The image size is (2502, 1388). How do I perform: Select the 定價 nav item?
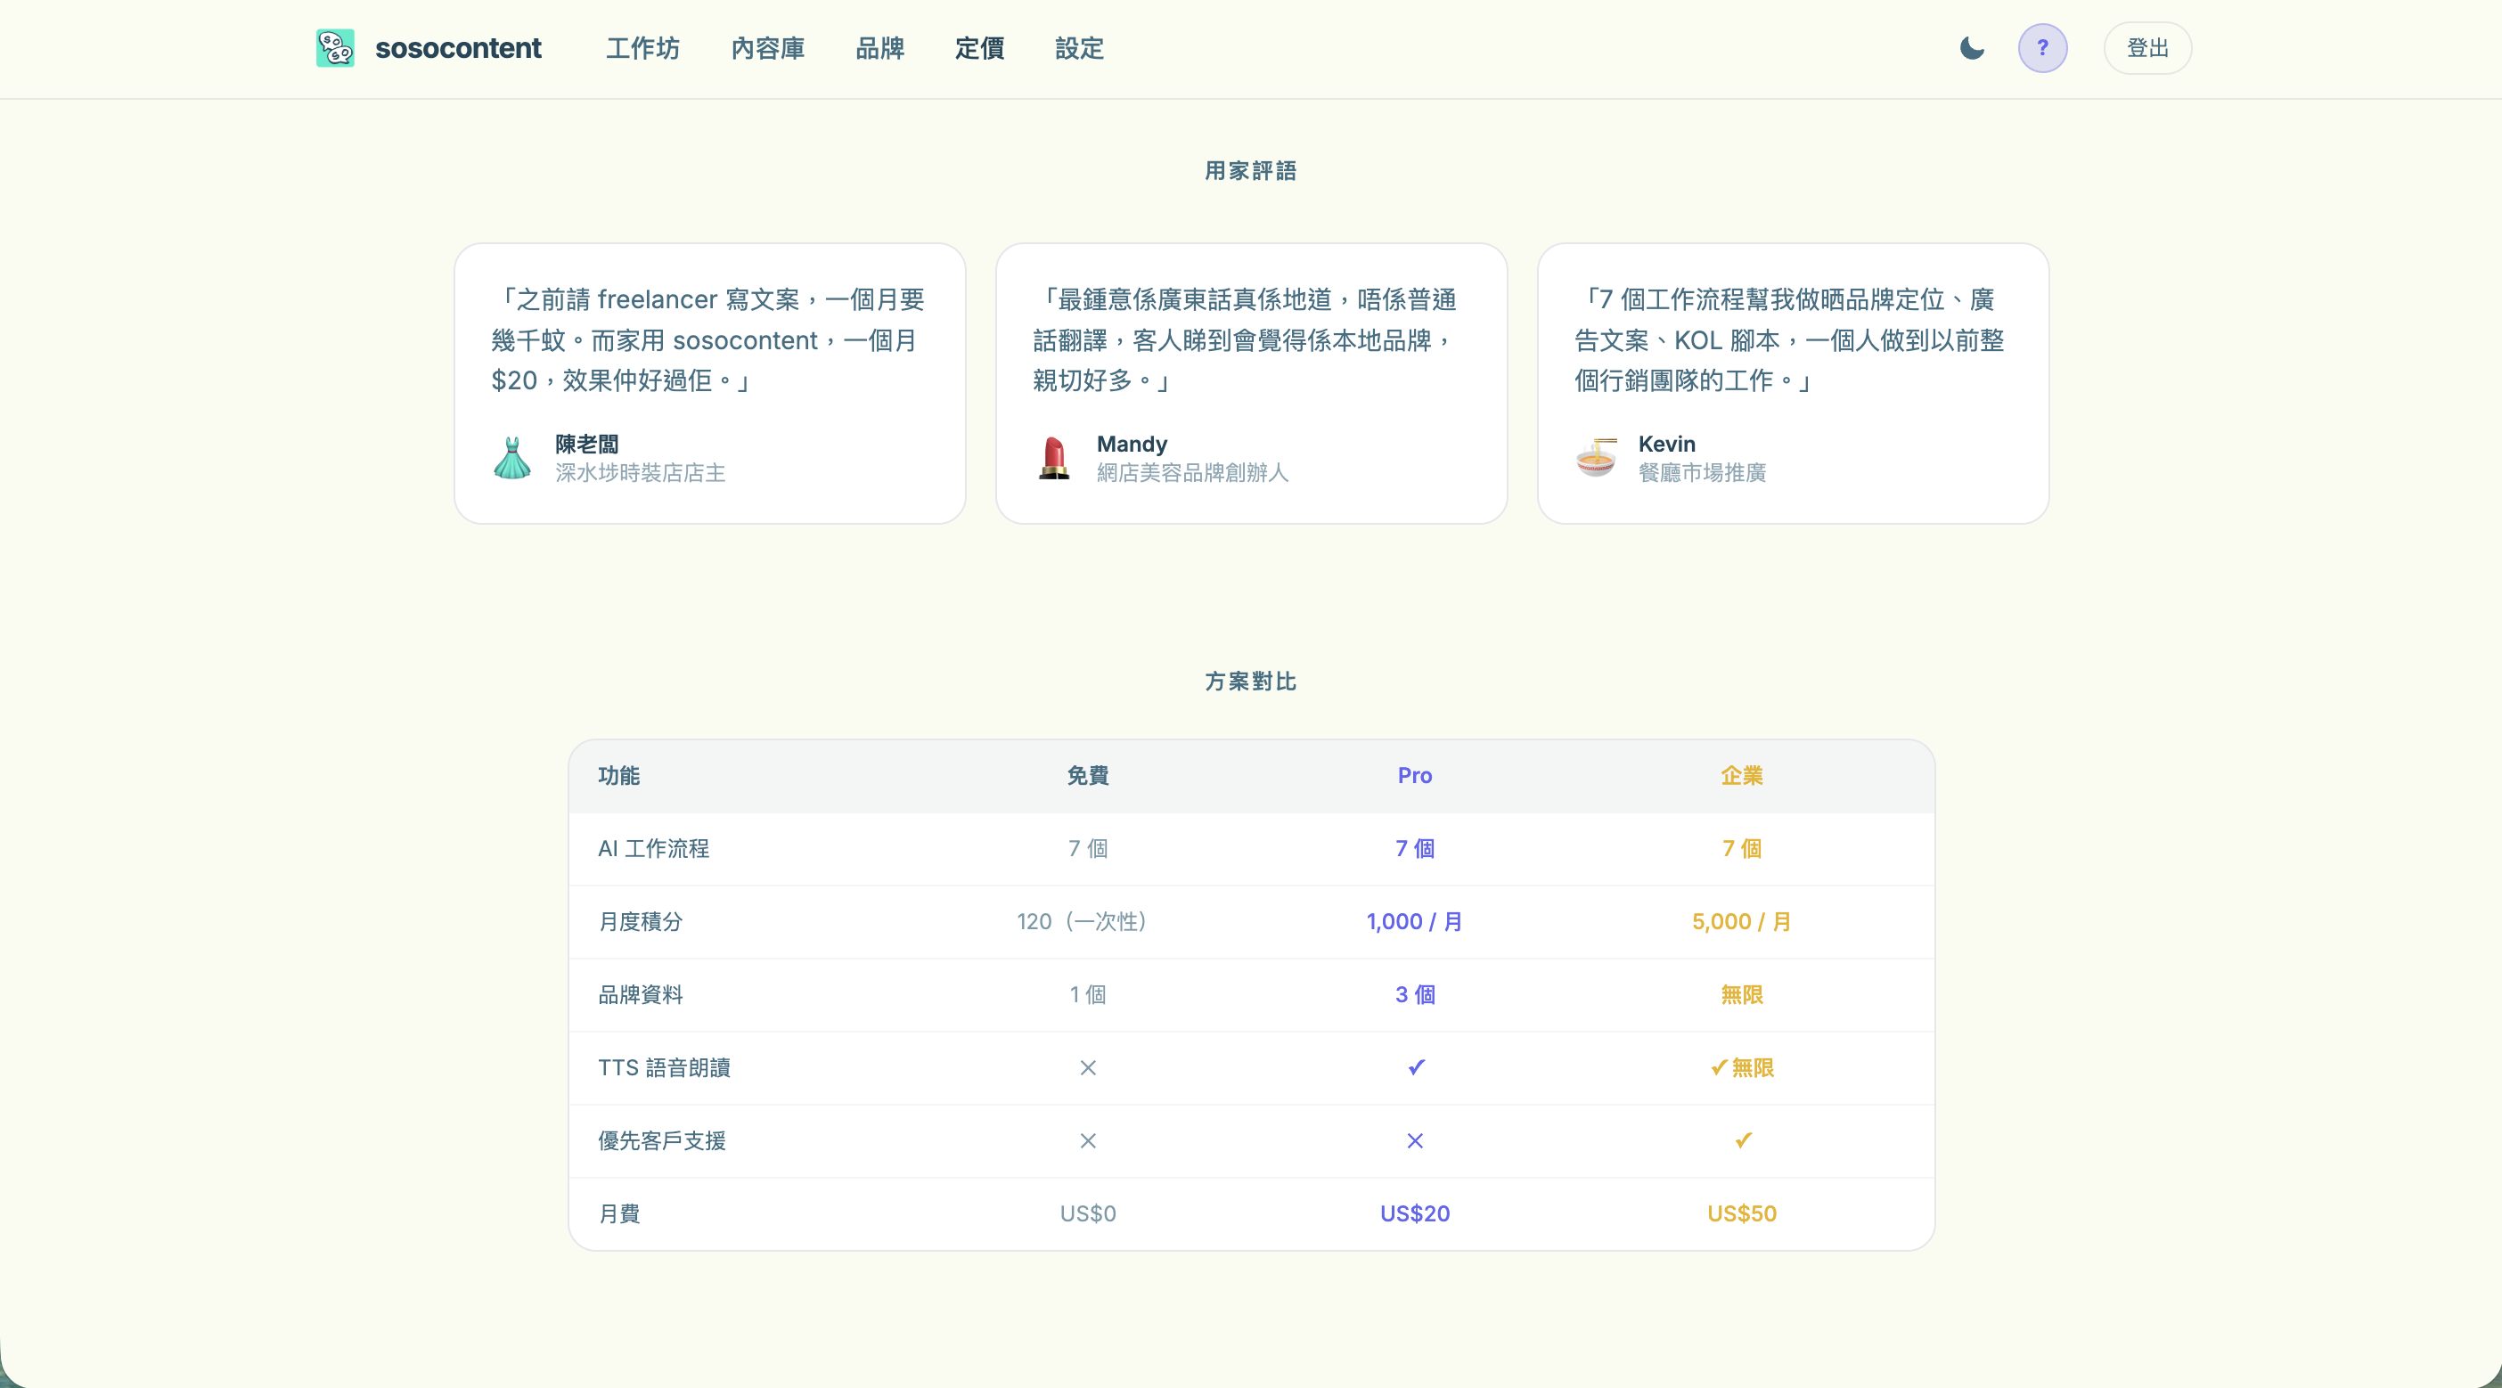click(x=979, y=47)
